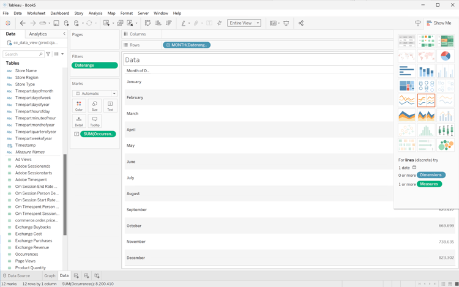This screenshot has height=287, width=459.
Task: Click the Sort Descending toolbar icon
Action: [169, 23]
